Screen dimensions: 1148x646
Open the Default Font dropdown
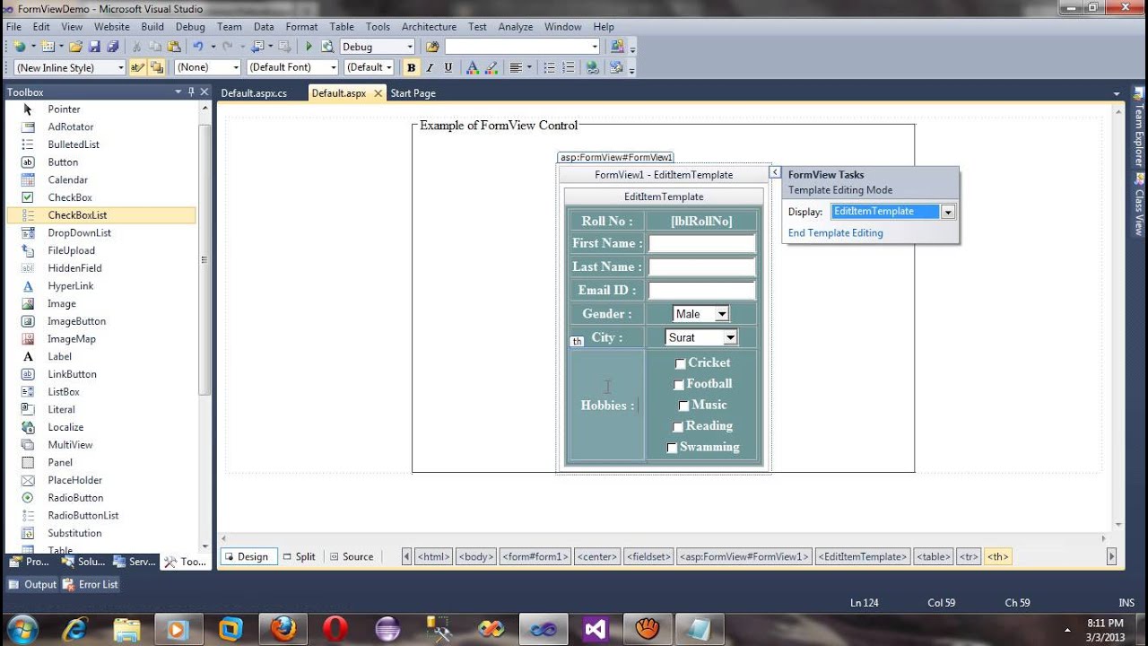tap(334, 67)
